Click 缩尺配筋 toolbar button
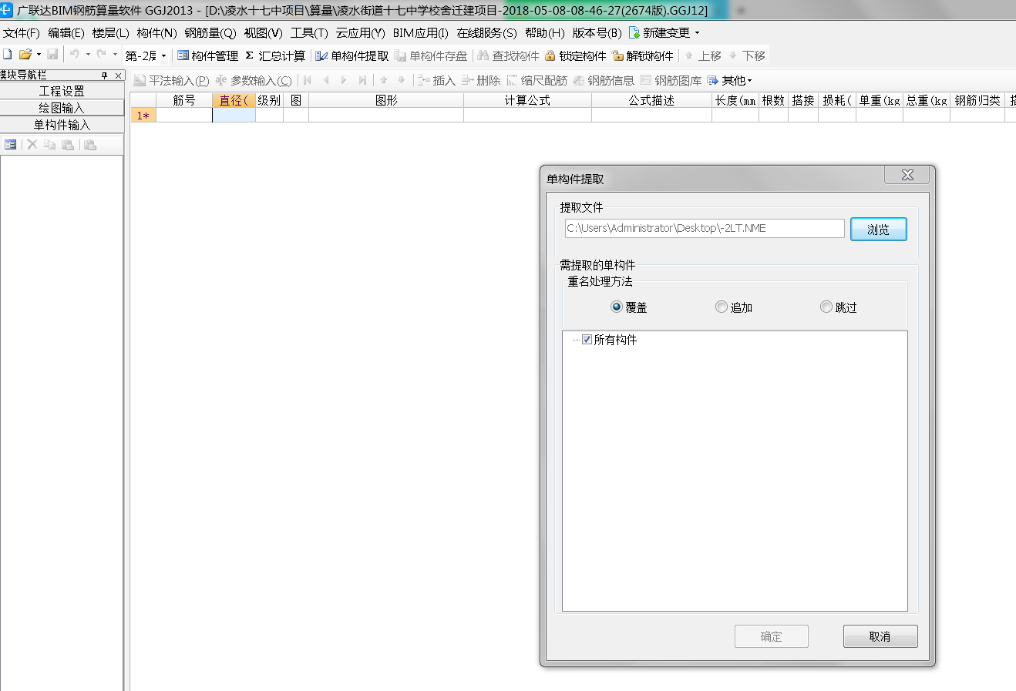 pyautogui.click(x=537, y=80)
